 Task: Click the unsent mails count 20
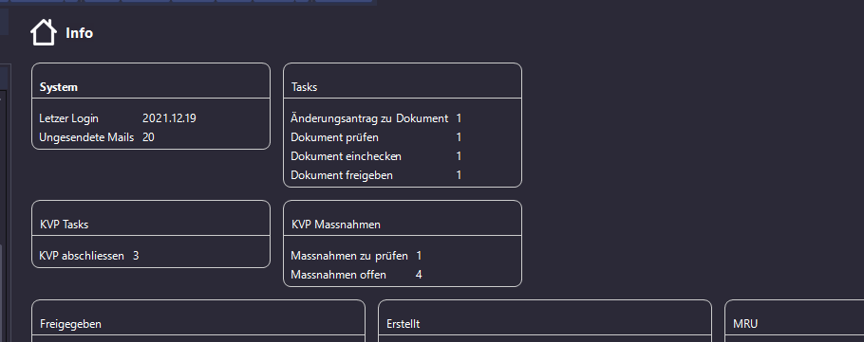click(x=148, y=137)
